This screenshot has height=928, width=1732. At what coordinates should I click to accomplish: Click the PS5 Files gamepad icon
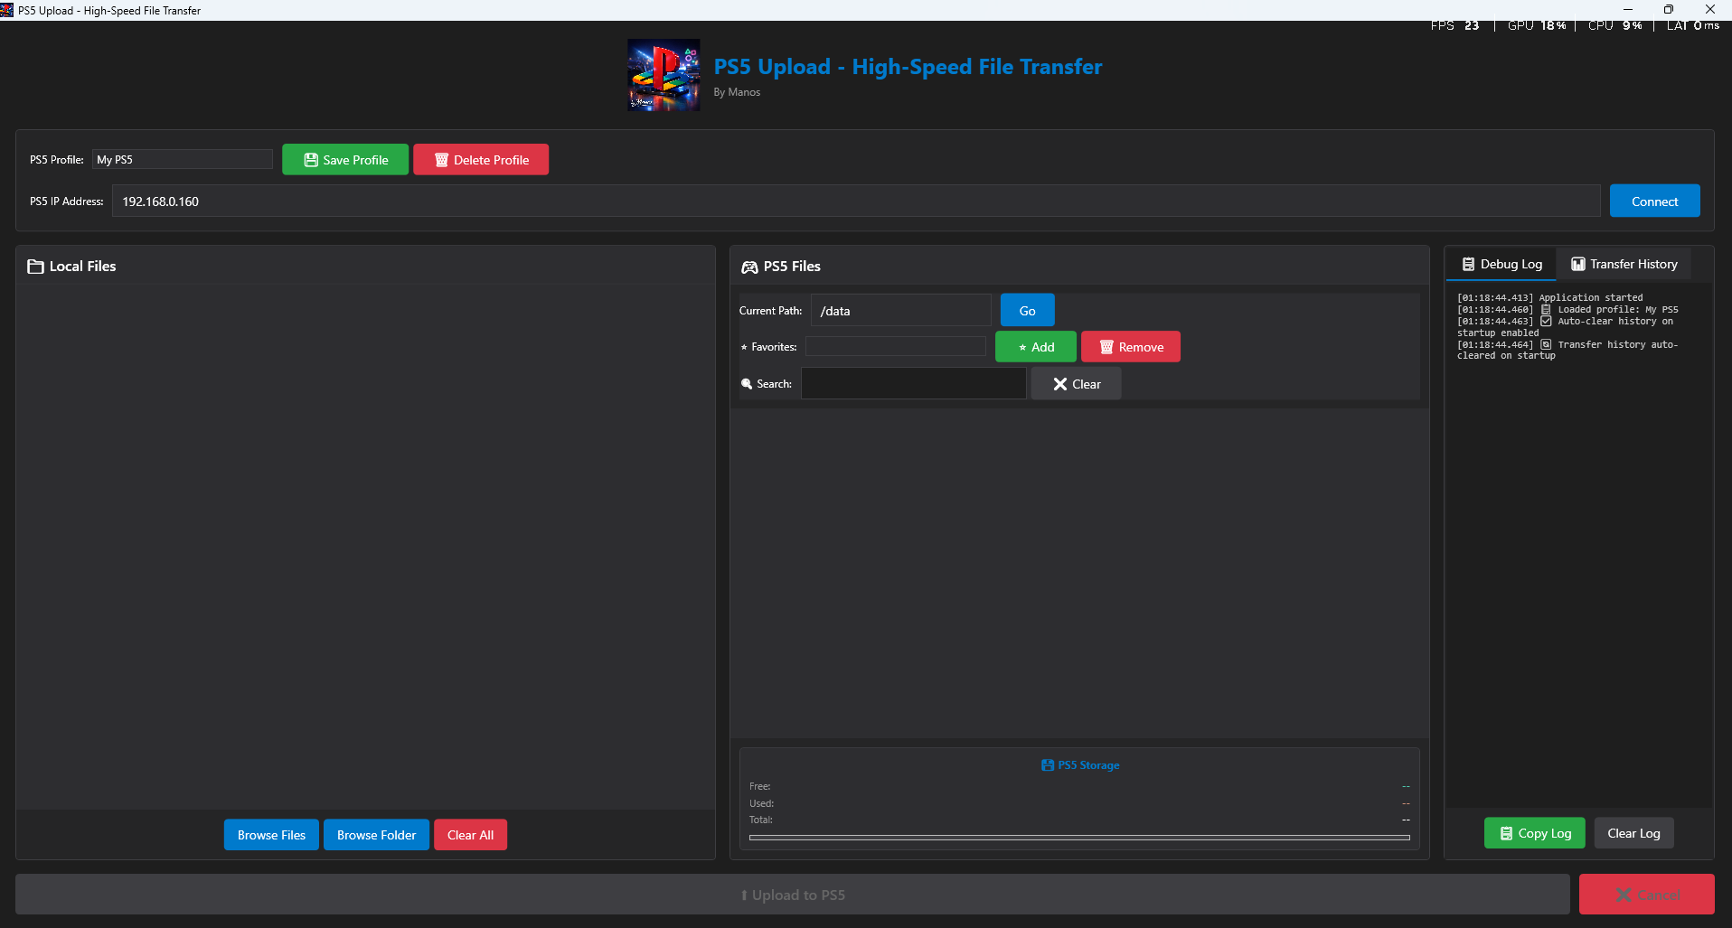click(x=749, y=267)
